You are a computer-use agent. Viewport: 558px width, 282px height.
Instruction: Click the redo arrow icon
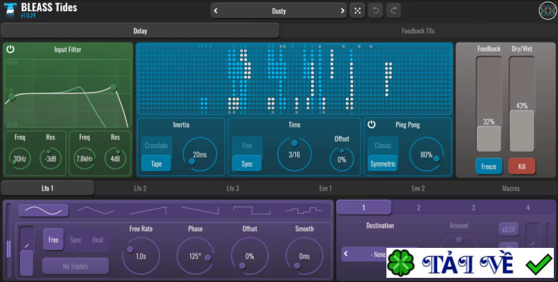coord(394,10)
